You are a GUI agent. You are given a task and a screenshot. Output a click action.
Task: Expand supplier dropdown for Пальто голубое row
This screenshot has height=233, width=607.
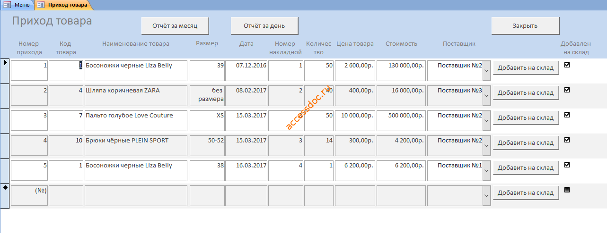(486, 120)
